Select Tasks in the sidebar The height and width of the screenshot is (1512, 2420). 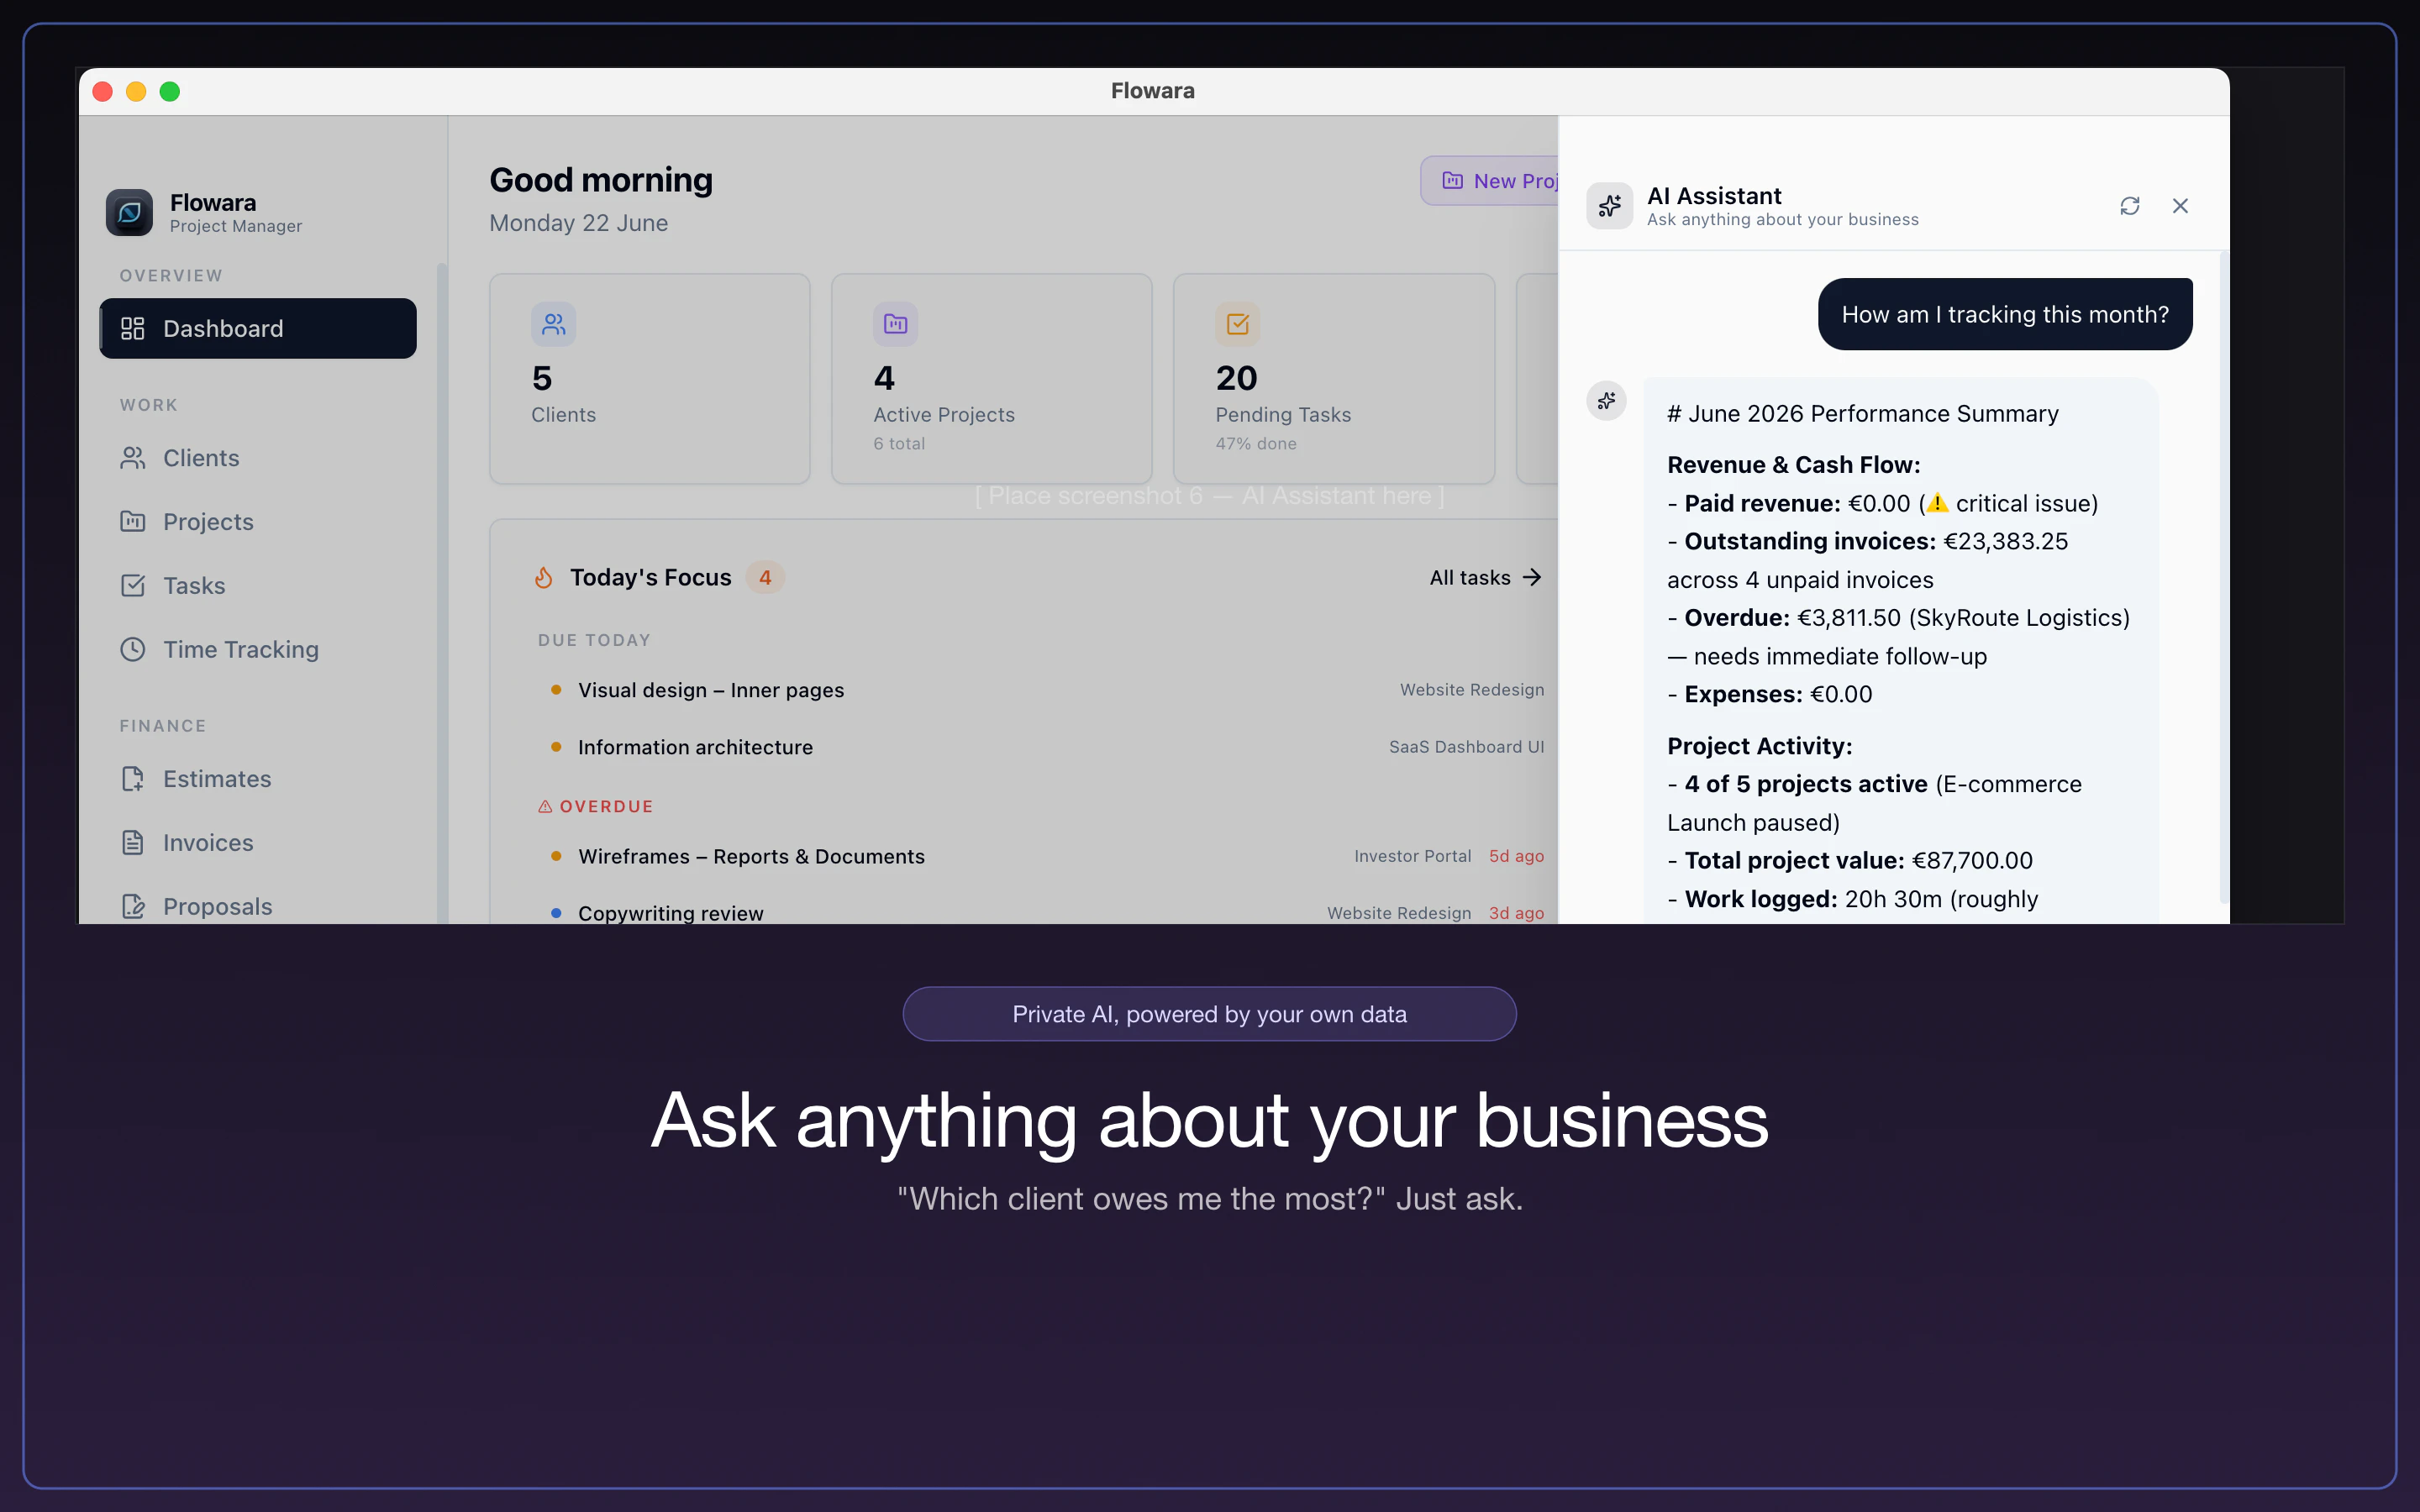coord(258,586)
